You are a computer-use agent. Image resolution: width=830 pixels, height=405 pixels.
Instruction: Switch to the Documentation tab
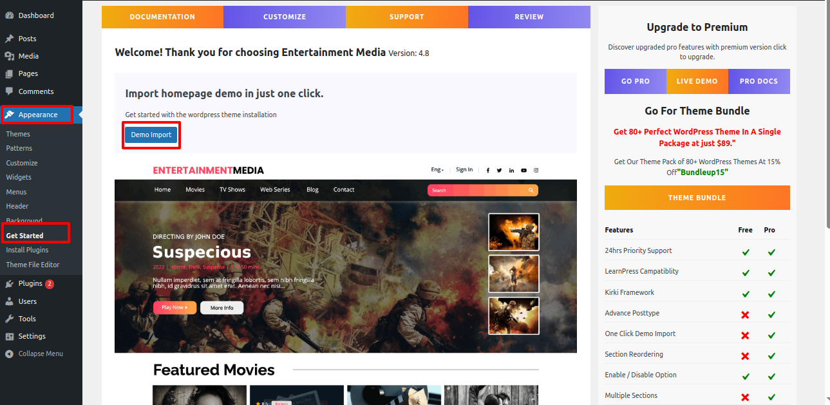[162, 17]
